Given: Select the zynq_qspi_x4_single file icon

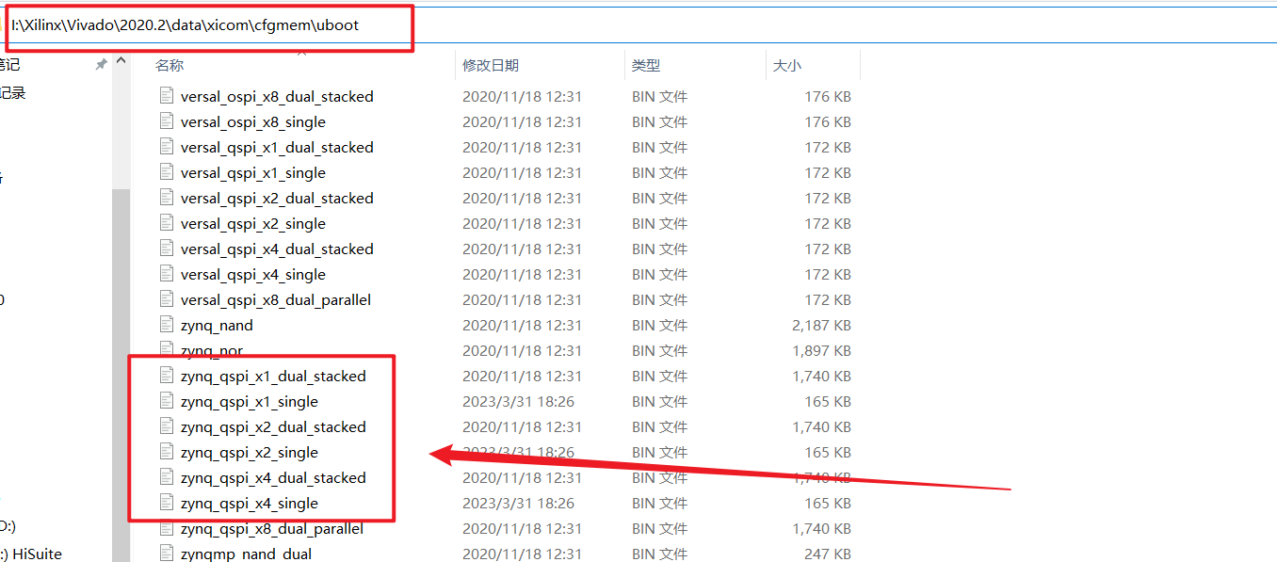Looking at the screenshot, I should pos(167,503).
